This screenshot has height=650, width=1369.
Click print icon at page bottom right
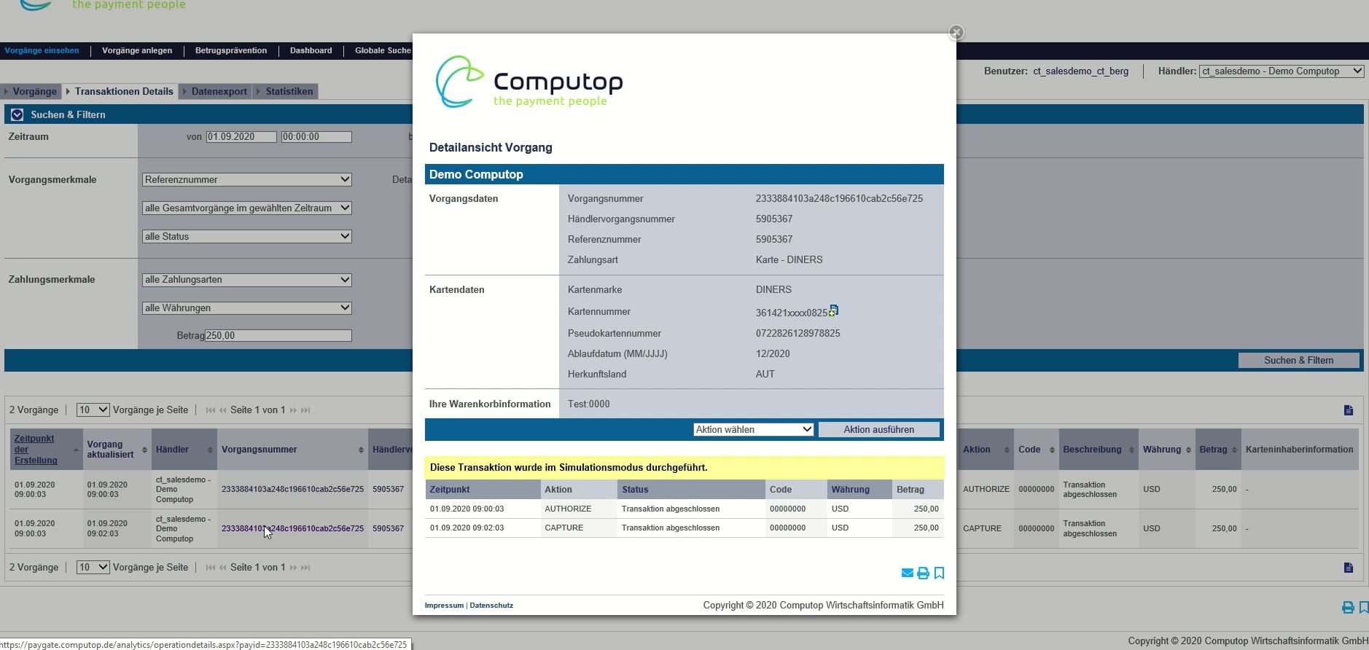pos(1349,607)
